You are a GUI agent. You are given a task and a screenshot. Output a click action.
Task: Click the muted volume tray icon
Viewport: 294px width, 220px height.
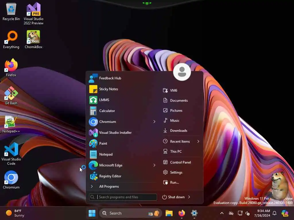click(247, 213)
